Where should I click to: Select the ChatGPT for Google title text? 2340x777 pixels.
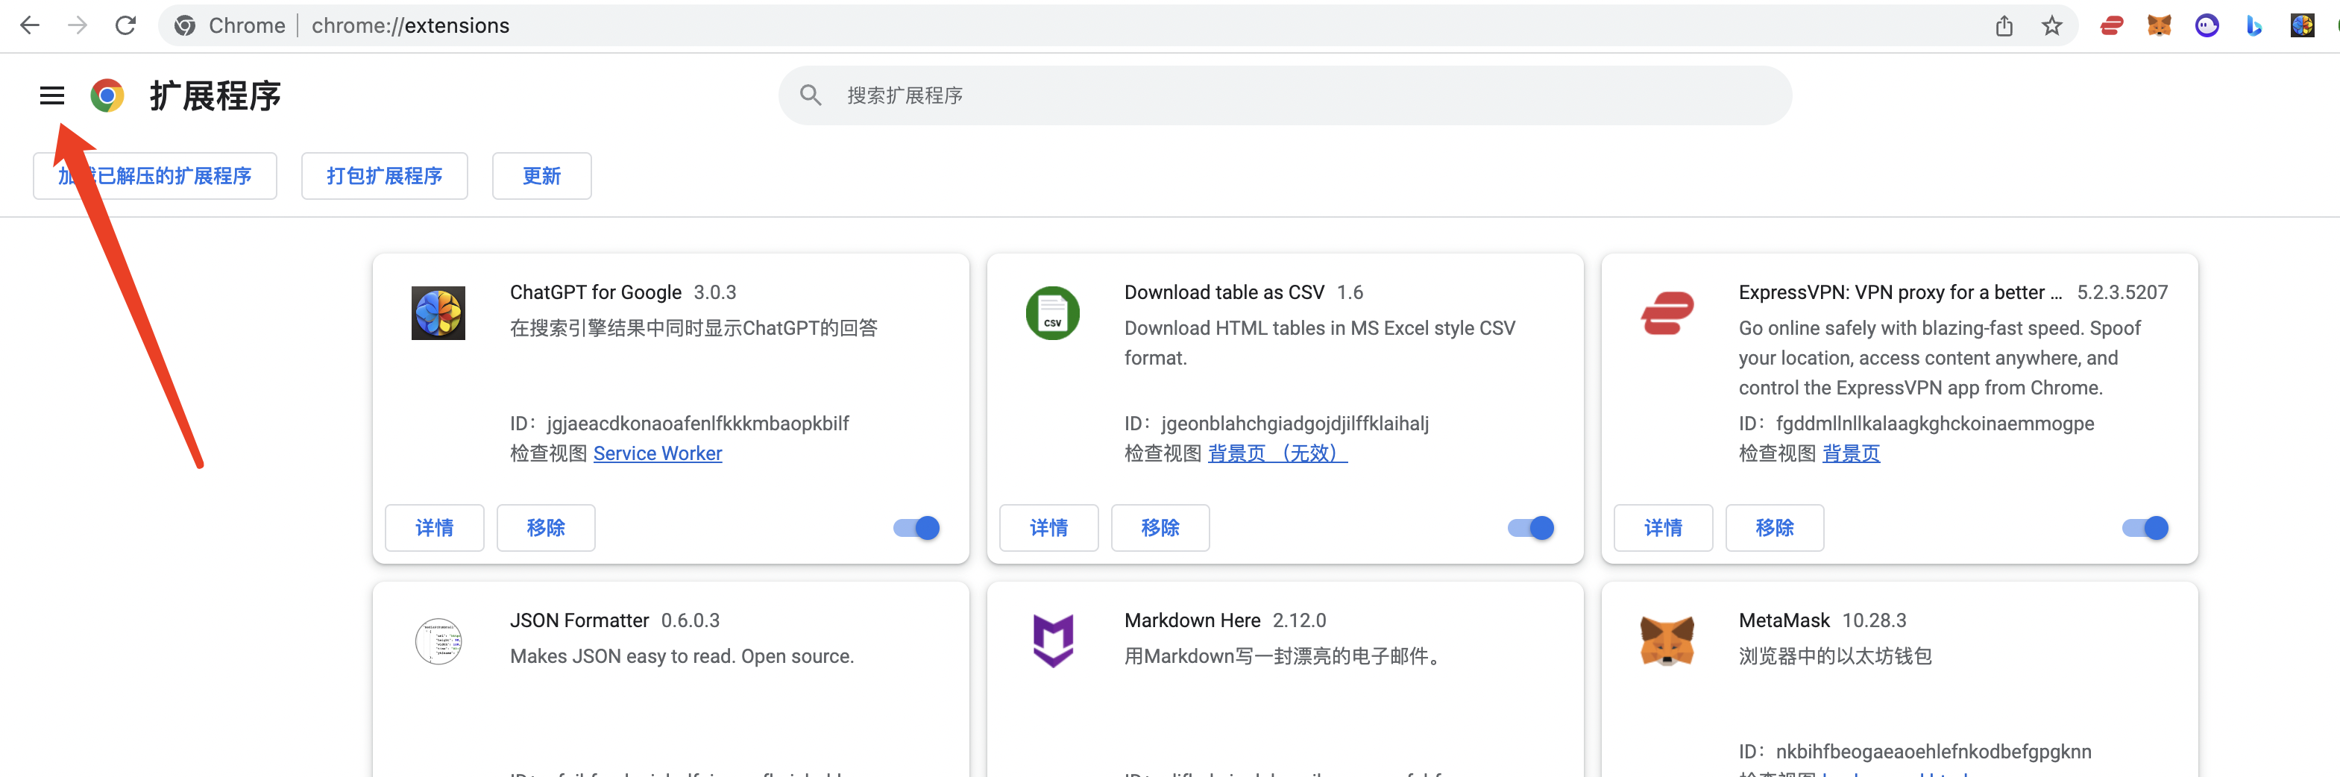pos(595,292)
